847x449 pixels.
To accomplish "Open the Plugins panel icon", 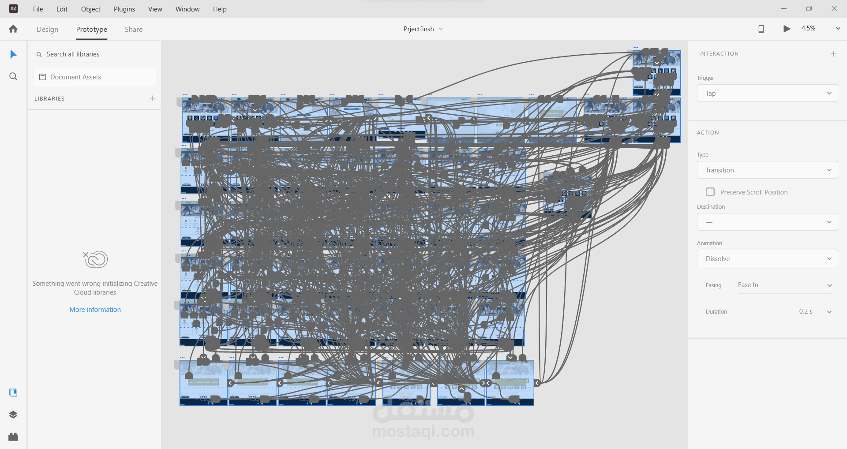I will coord(13,437).
